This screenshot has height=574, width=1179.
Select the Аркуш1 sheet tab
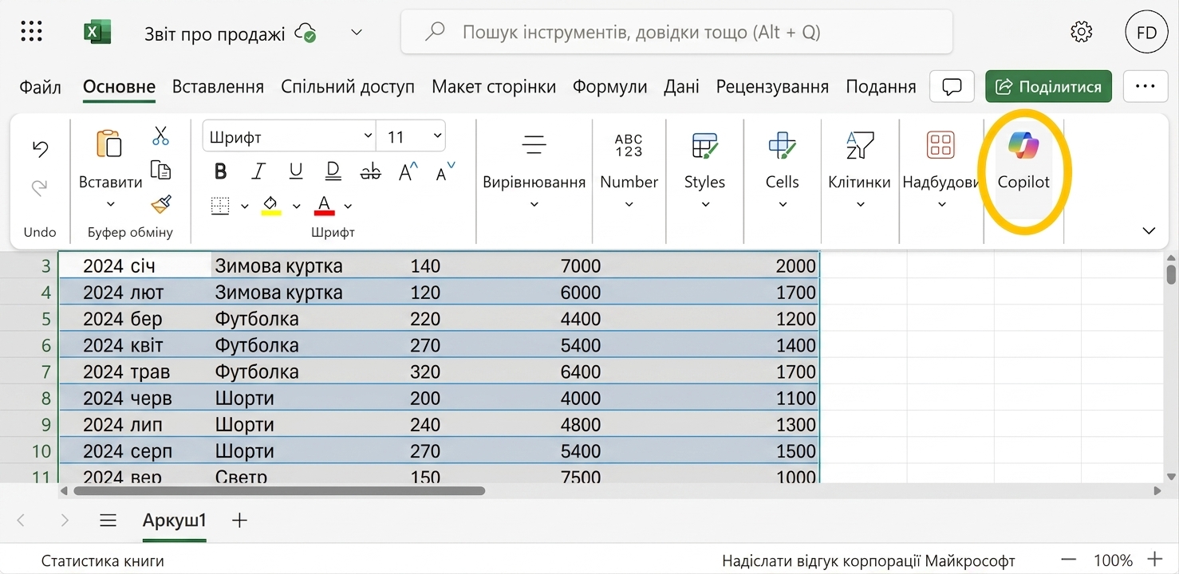(175, 521)
